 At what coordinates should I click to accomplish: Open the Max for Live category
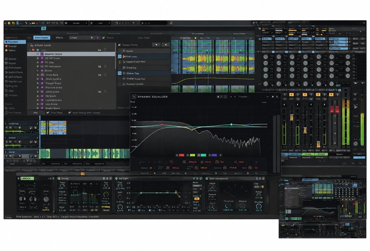pyautogui.click(x=13, y=82)
